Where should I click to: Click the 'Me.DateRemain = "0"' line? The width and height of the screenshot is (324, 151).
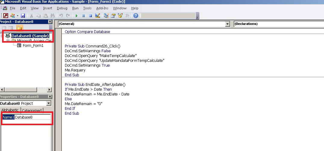84,104
